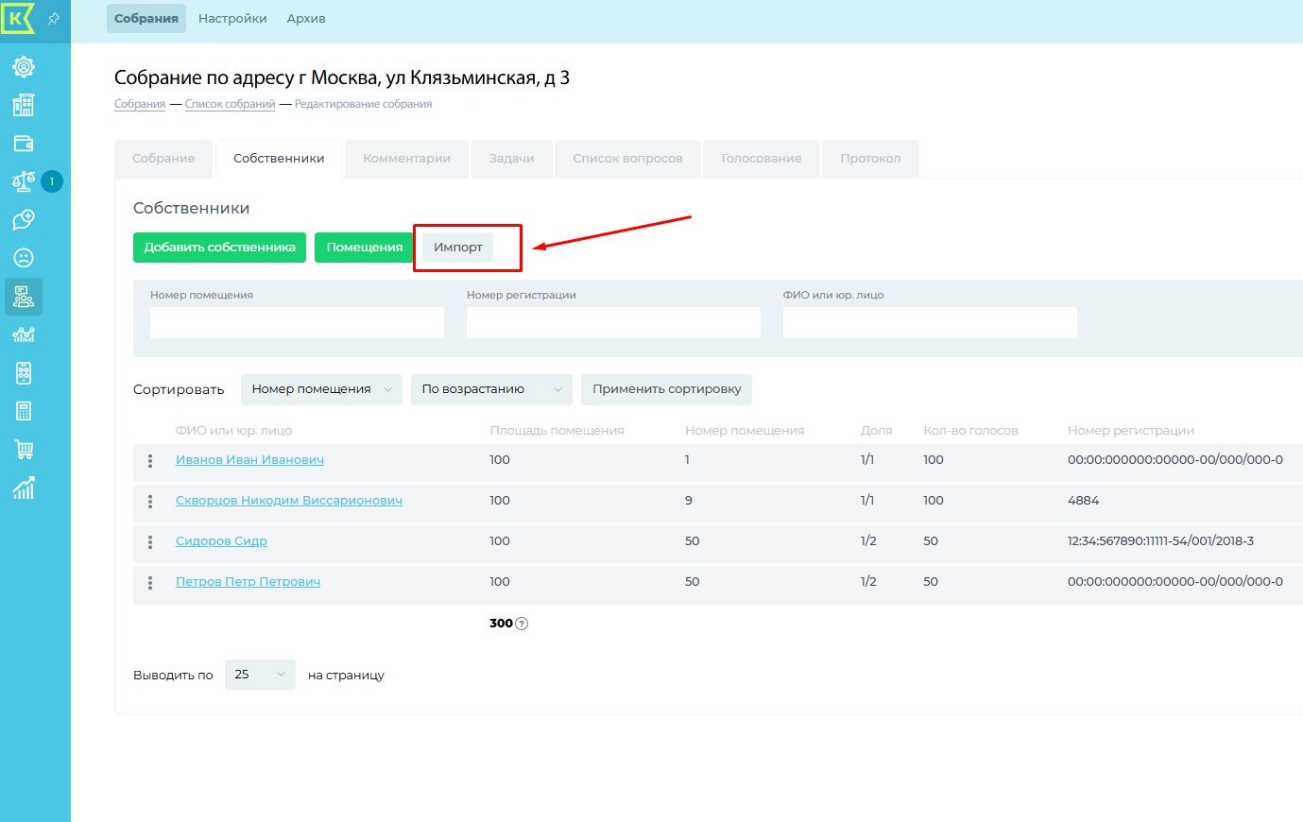The height and width of the screenshot is (822, 1303).
Task: Open row menu for Иванов Иван Иванович
Action: [x=150, y=461]
